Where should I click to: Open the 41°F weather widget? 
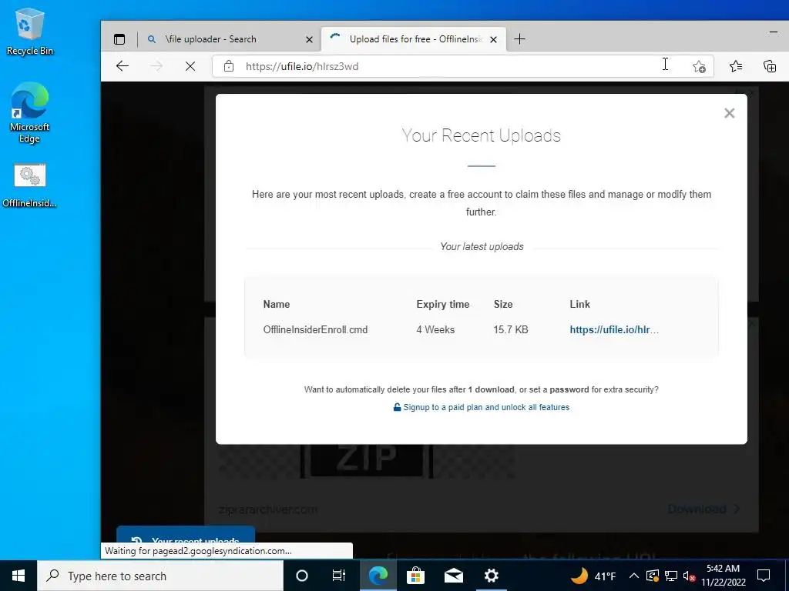tap(594, 576)
